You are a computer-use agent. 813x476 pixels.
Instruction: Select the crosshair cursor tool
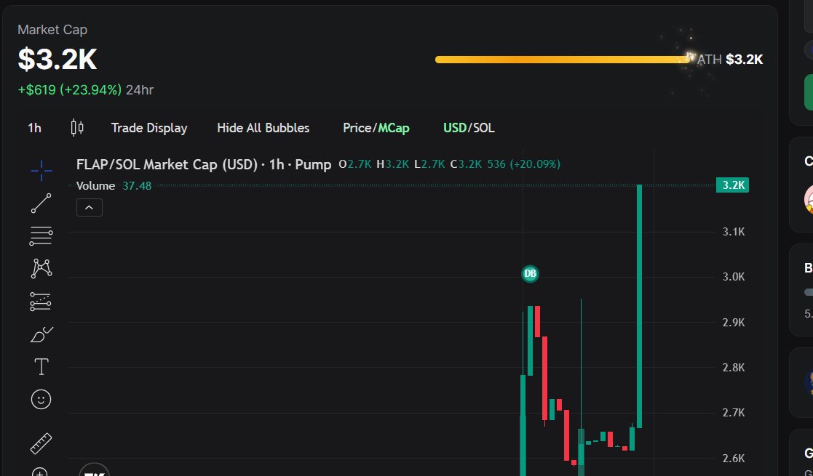pyautogui.click(x=40, y=170)
